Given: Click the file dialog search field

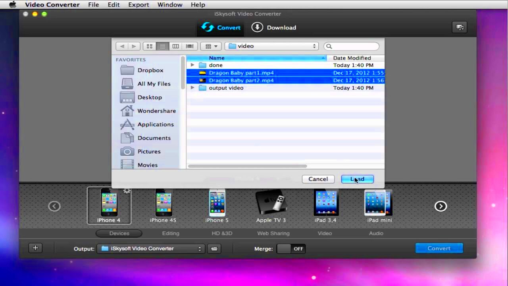Looking at the screenshot, I should tap(351, 46).
